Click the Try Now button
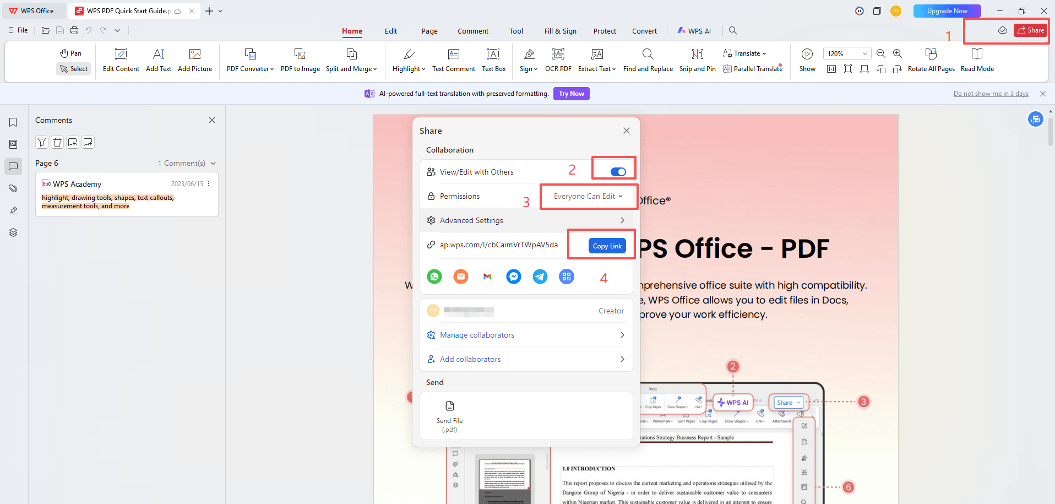Image resolution: width=1055 pixels, height=504 pixels. (x=571, y=94)
